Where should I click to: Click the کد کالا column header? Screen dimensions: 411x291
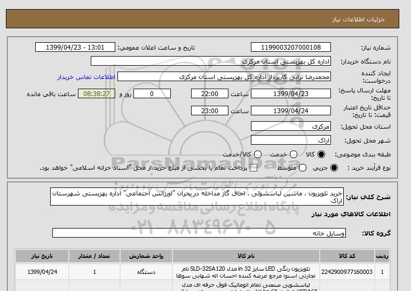[x=347, y=256]
